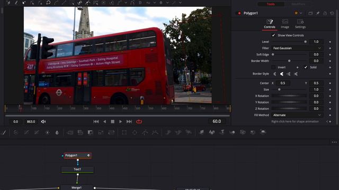Image resolution: width=339 pixels, height=190 pixels.
Task: Choose the arrow Select tool in the viewer toolbar
Action: (x=24, y=3)
